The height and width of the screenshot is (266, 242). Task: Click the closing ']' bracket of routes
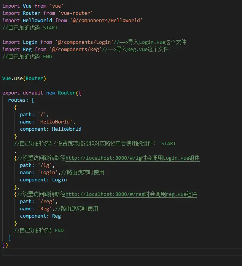click(x=10, y=238)
